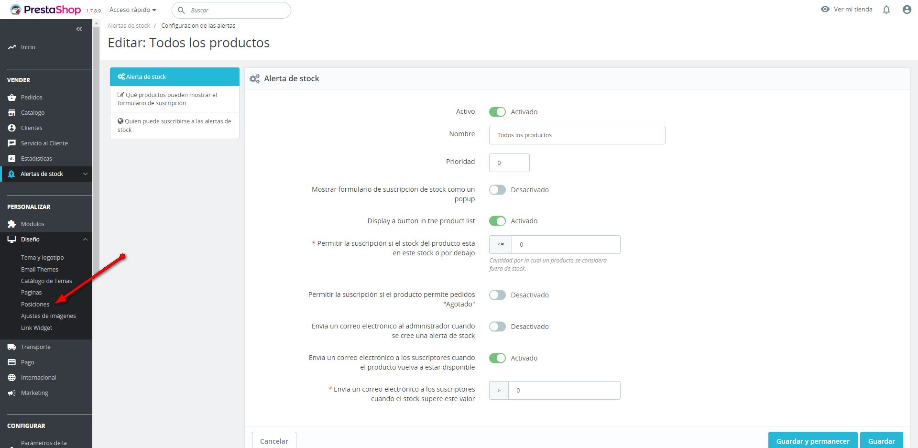Click the Nombre input field

pos(577,135)
